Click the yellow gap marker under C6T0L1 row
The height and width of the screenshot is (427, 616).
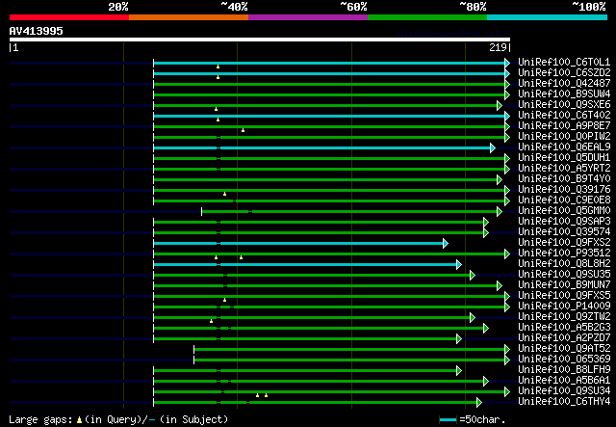[218, 67]
